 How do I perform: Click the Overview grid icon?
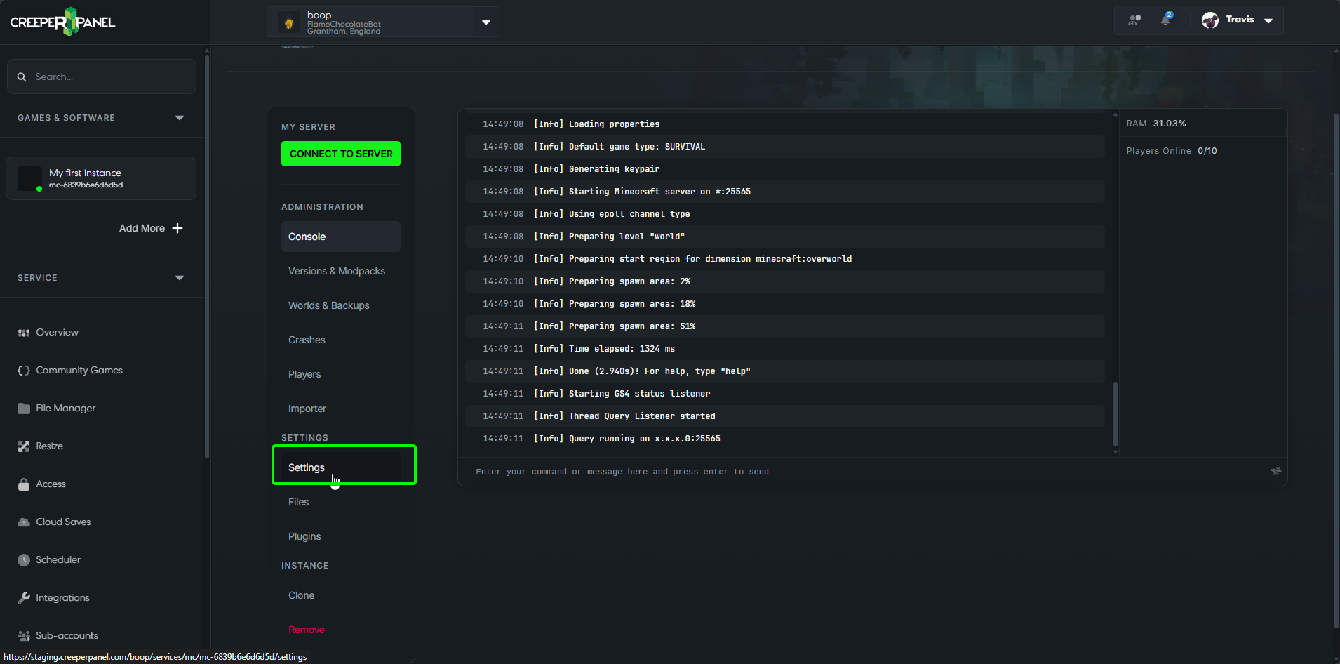click(x=24, y=333)
